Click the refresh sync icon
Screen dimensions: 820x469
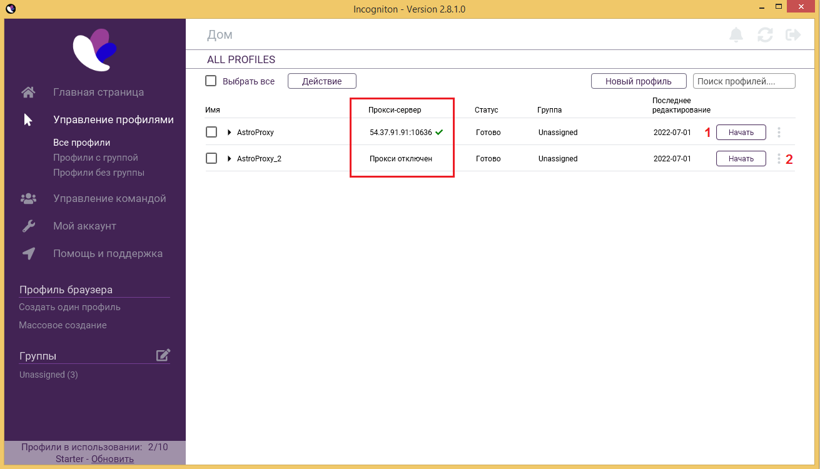pos(765,35)
